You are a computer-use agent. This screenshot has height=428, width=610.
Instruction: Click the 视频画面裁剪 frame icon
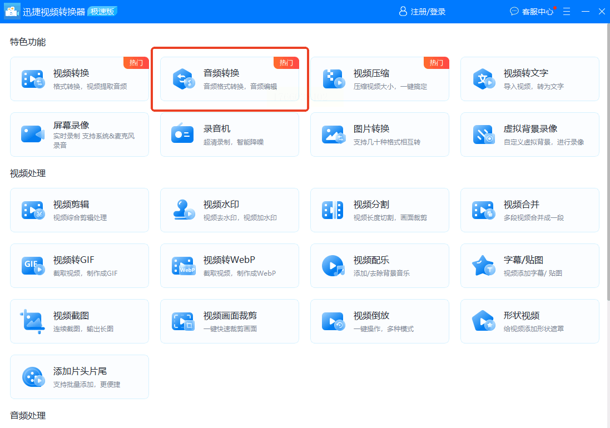coord(183,321)
